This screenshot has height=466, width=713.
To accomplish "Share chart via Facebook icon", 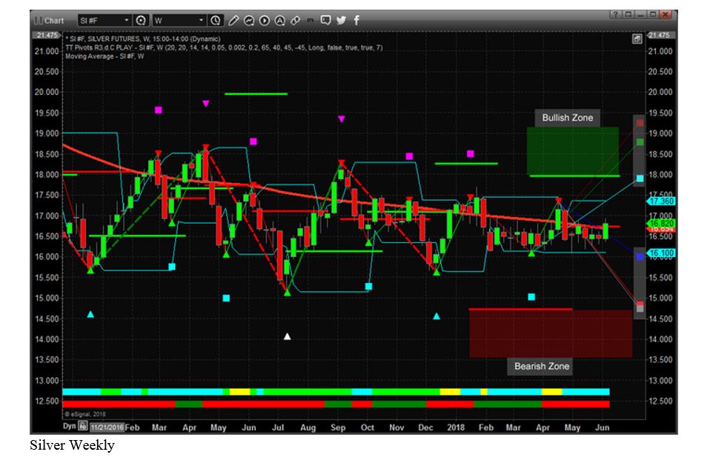I will point(356,21).
